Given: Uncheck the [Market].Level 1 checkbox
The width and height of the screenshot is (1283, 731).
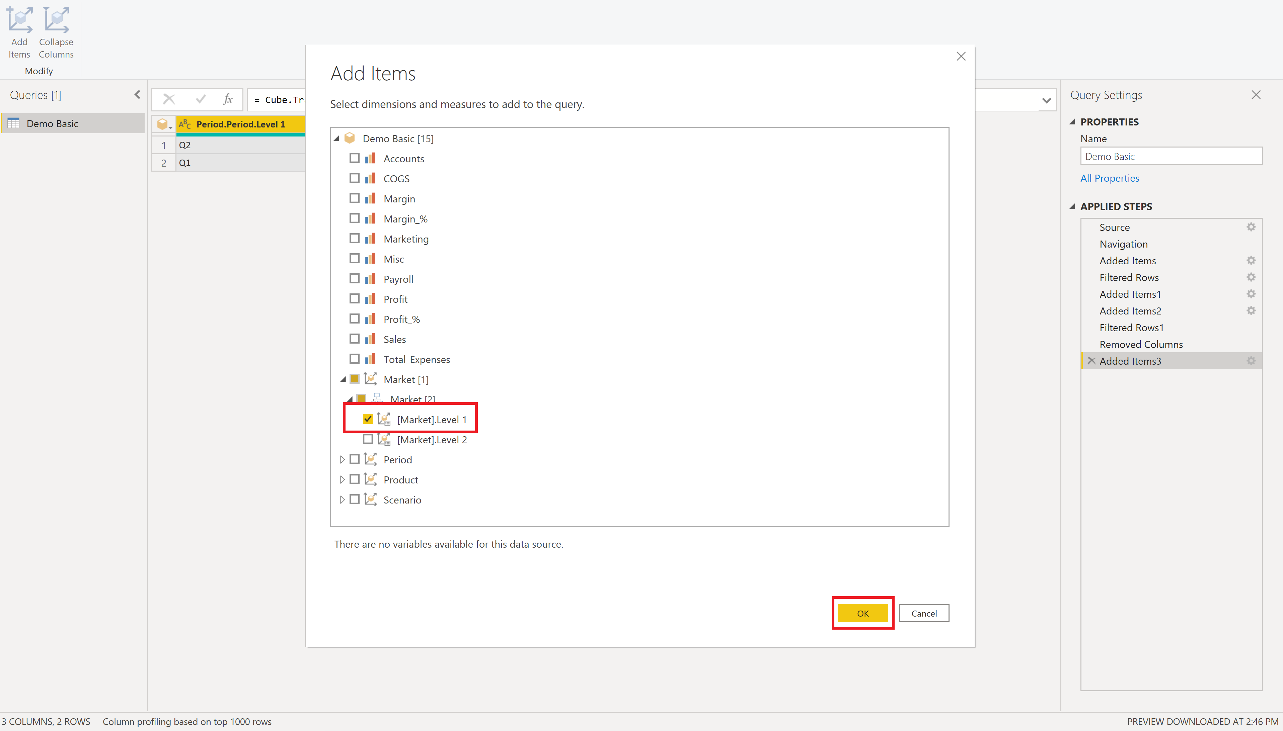Looking at the screenshot, I should 368,419.
